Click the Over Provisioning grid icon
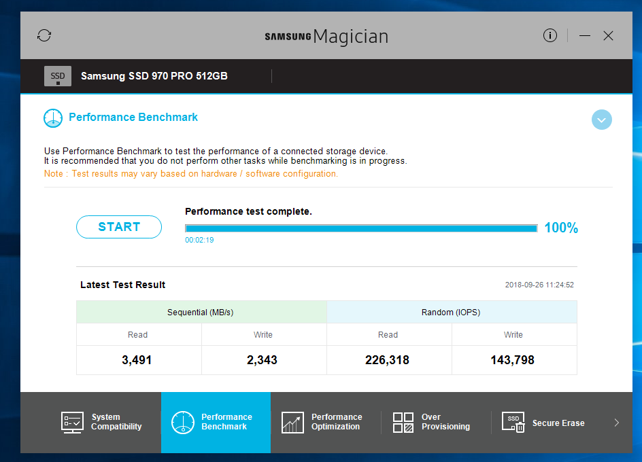The image size is (642, 462). click(x=403, y=423)
